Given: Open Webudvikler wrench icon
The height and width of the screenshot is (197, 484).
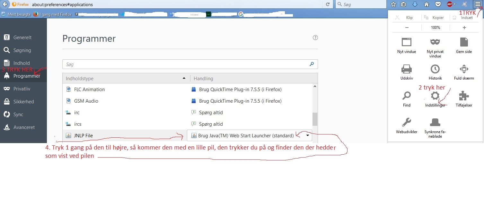Looking at the screenshot, I should tap(406, 122).
